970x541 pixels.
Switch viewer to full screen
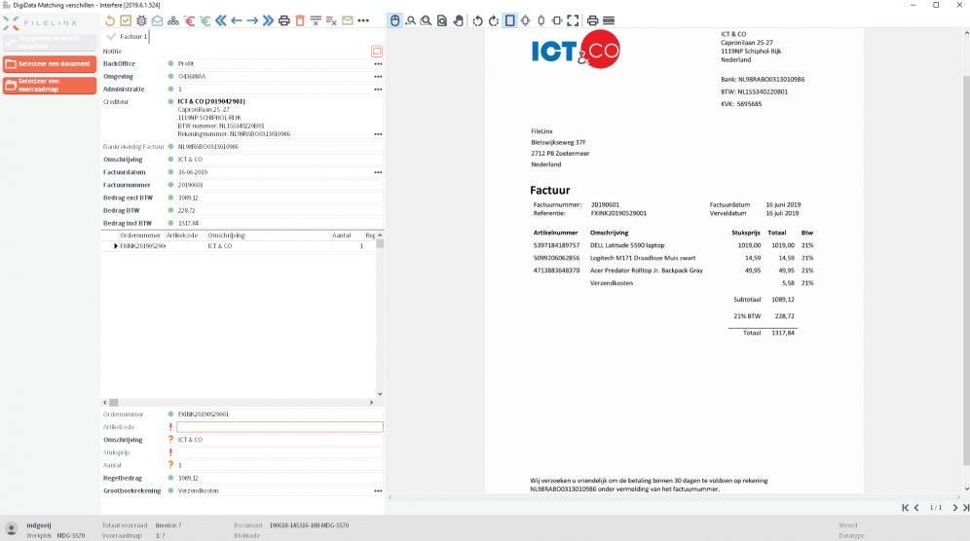(573, 20)
